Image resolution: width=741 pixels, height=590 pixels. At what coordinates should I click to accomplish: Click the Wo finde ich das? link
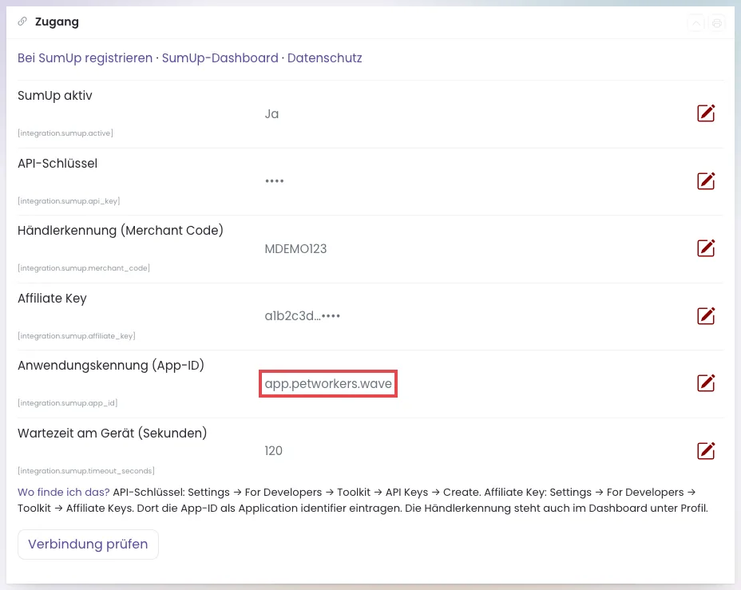[x=64, y=493]
